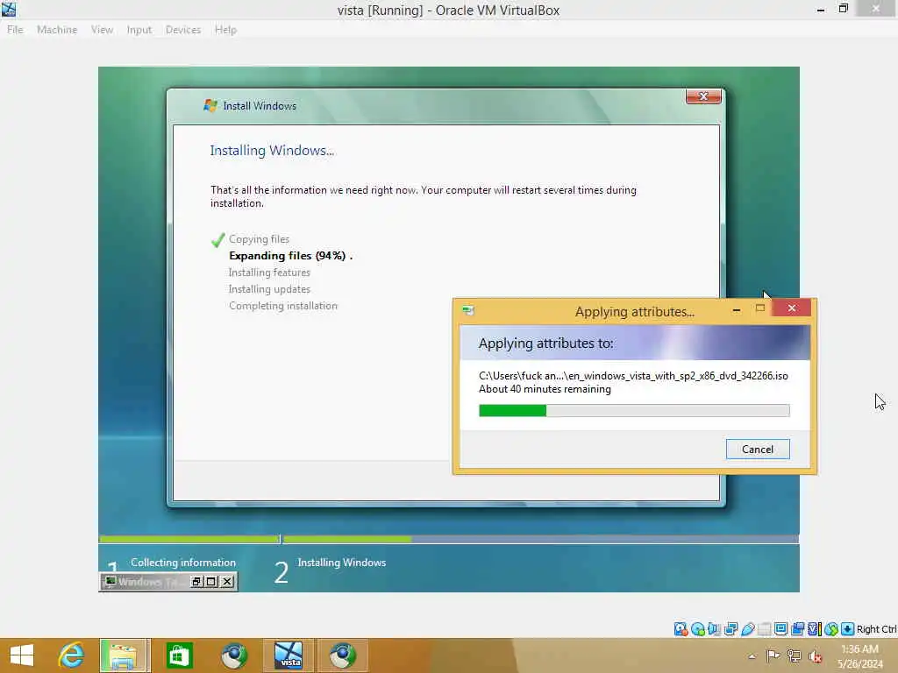Open the Machine menu
This screenshot has height=673, width=898.
(x=57, y=30)
